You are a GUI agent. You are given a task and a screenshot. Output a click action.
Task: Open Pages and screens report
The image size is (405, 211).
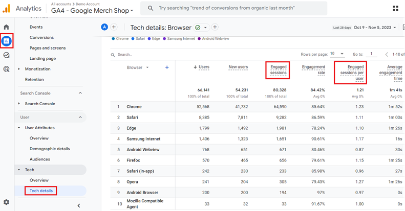pos(48,48)
